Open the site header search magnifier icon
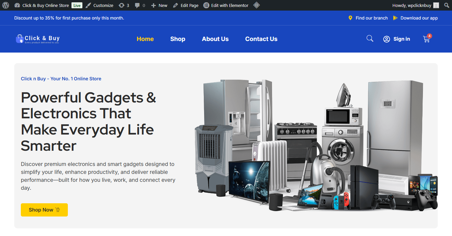452x236 pixels. point(370,38)
